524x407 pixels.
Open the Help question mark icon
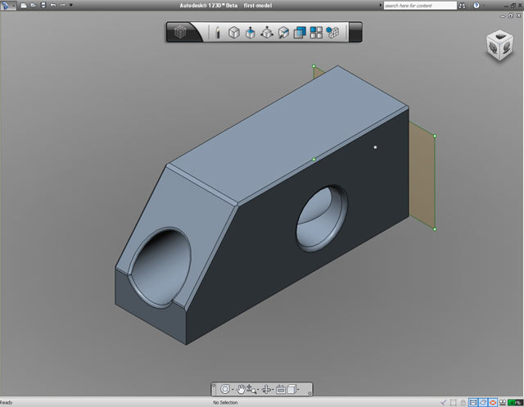[x=477, y=6]
